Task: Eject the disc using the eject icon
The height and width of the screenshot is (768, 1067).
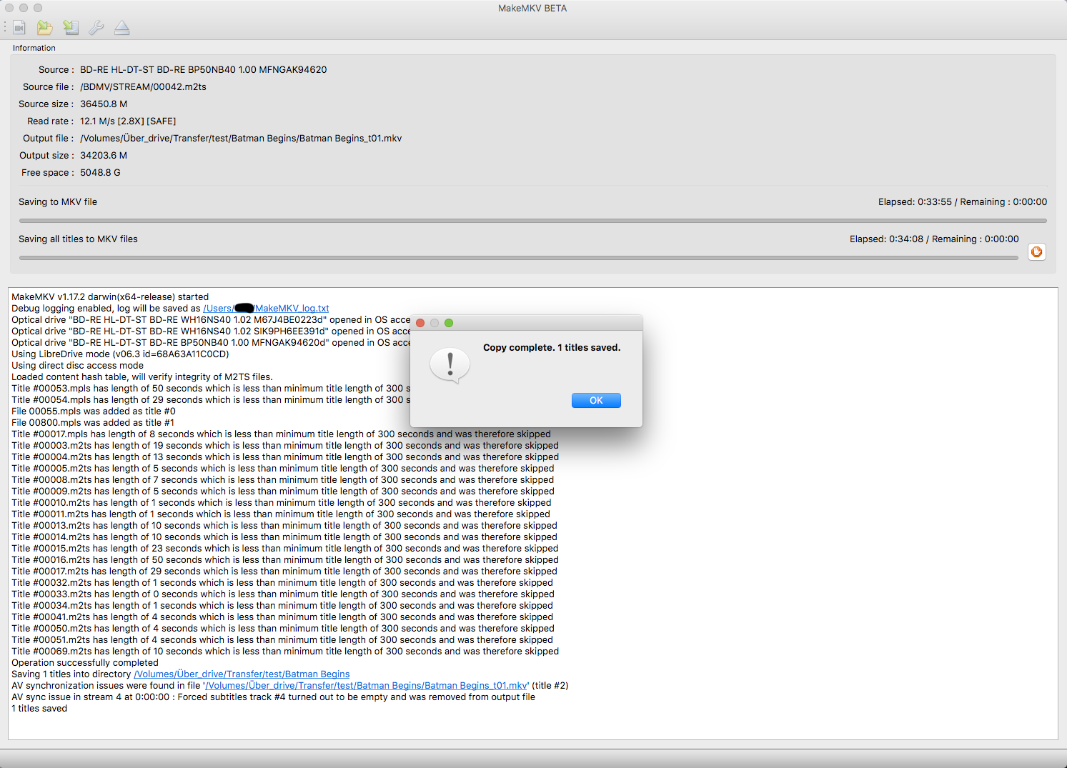Action: click(121, 27)
